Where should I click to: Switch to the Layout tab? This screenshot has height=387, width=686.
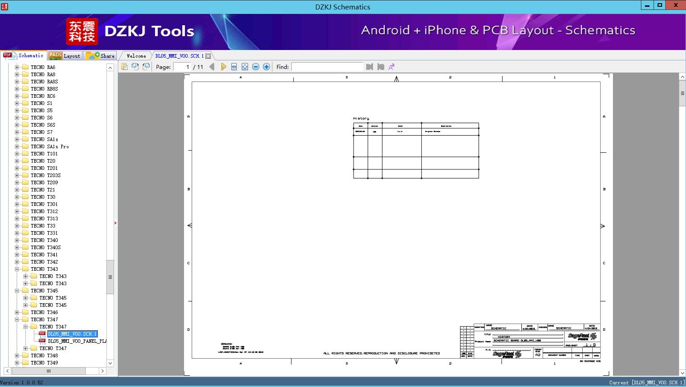tap(64, 56)
